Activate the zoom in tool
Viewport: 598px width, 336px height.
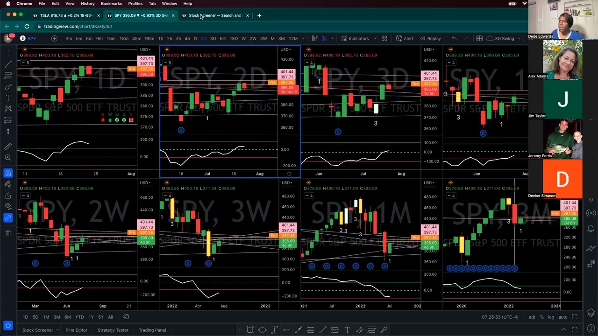[x=8, y=158]
